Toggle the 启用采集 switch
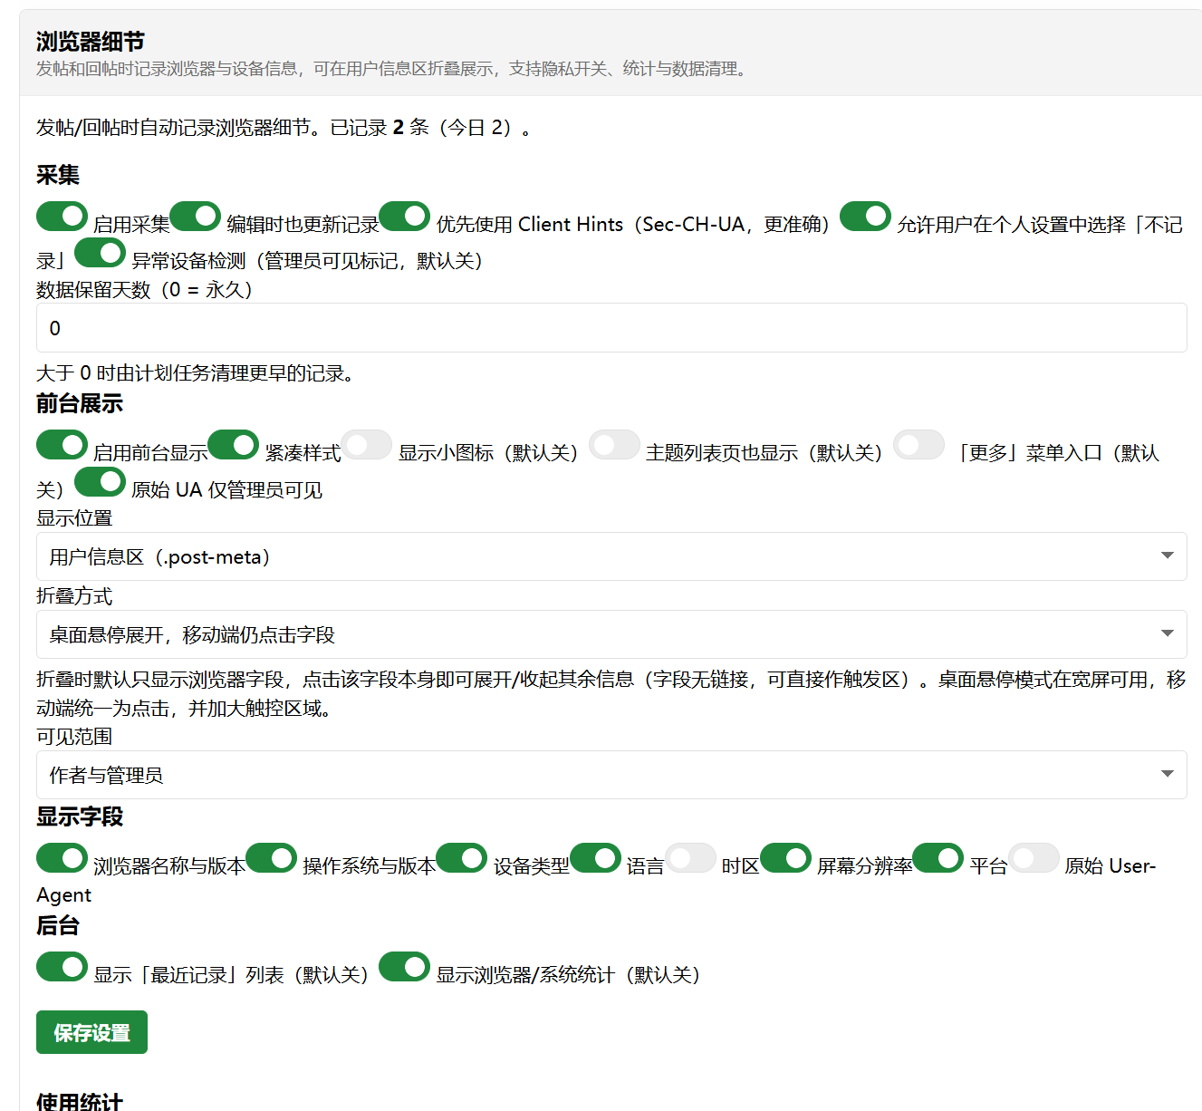1202x1111 pixels. pyautogui.click(x=62, y=217)
